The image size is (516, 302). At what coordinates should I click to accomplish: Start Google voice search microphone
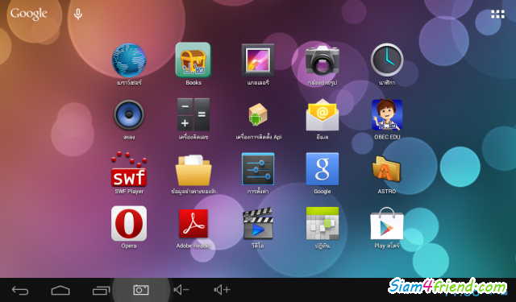point(78,14)
